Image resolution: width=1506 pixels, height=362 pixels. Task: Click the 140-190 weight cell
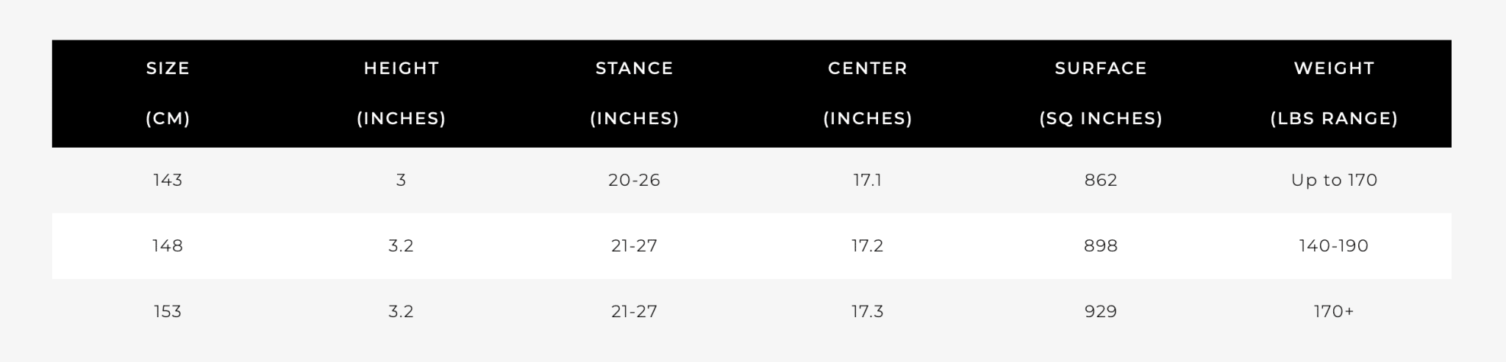(1334, 246)
